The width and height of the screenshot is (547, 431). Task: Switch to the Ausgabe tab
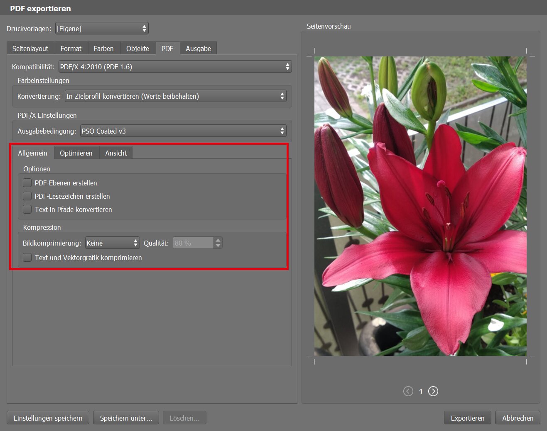199,49
